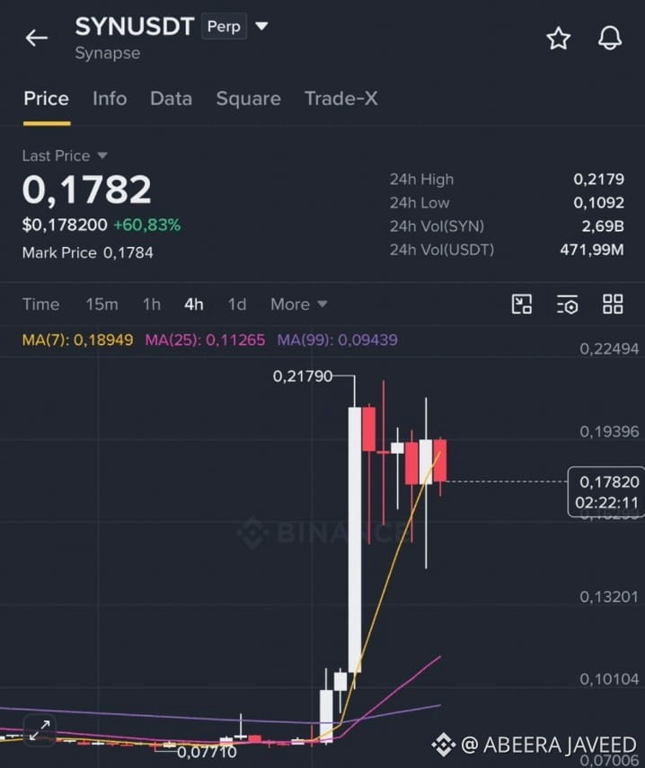The image size is (645, 768).
Task: Expand the SYNUSDT Perp pair dropdown arrow
Action: [262, 26]
